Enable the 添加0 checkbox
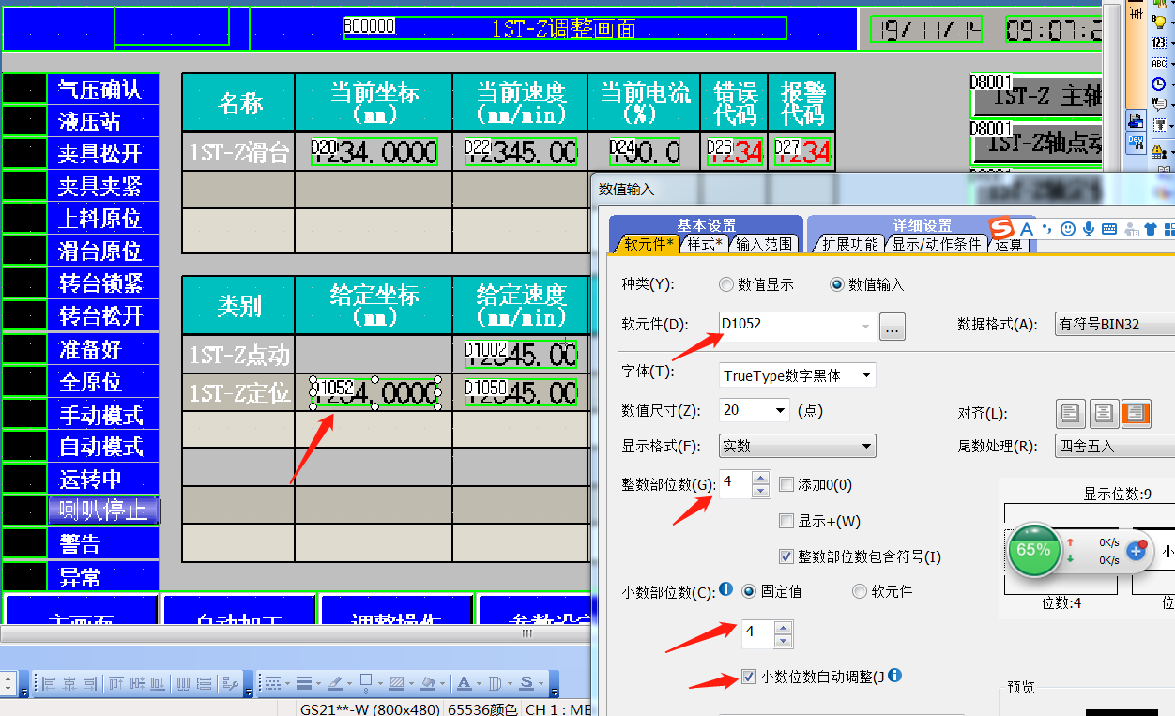 pyautogui.click(x=786, y=485)
